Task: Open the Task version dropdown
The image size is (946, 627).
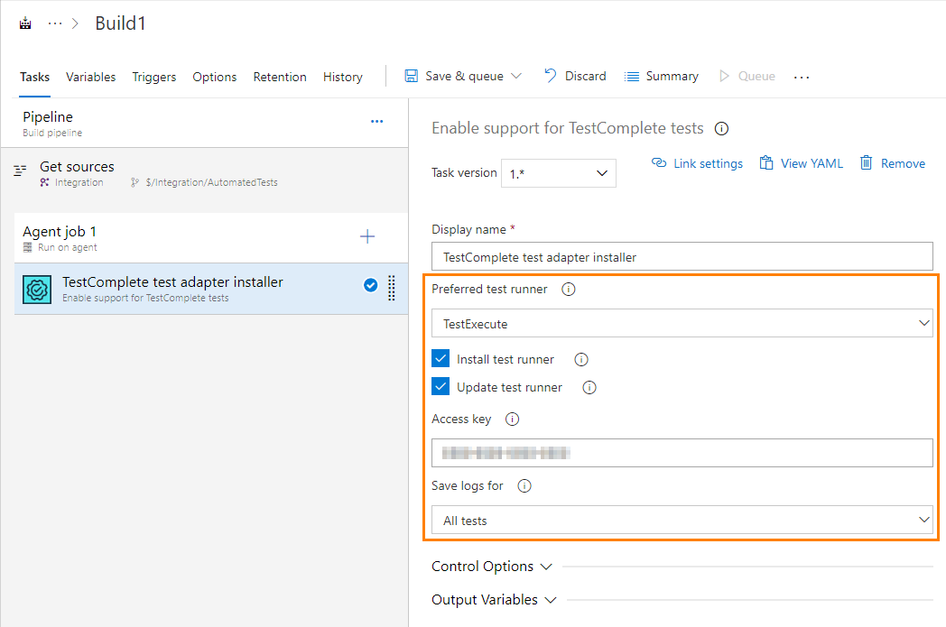Action: pos(559,173)
